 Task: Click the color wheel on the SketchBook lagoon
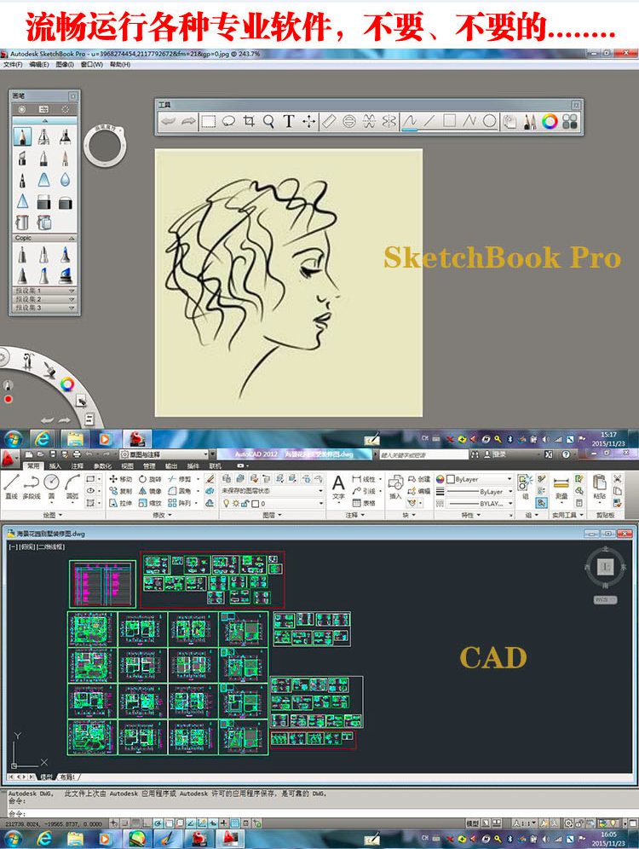coord(67,384)
